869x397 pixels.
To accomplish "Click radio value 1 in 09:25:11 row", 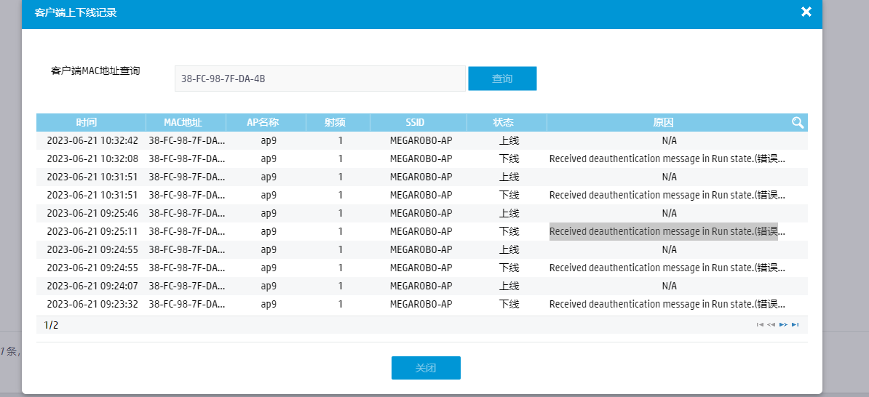I will [341, 231].
